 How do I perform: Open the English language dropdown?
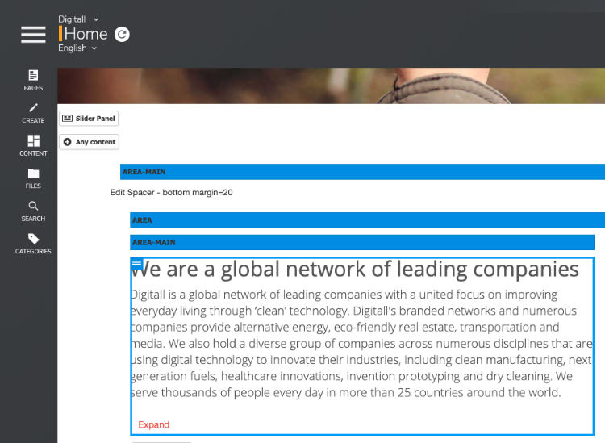[77, 48]
